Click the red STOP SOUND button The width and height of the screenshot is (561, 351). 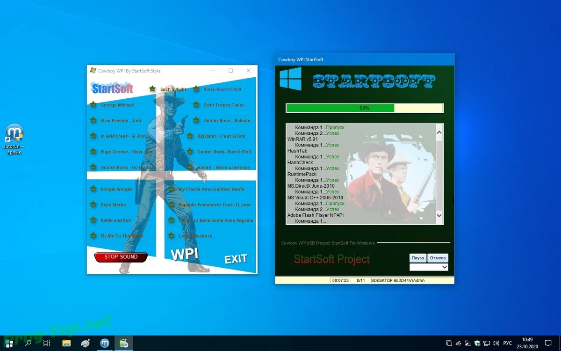pos(121,257)
